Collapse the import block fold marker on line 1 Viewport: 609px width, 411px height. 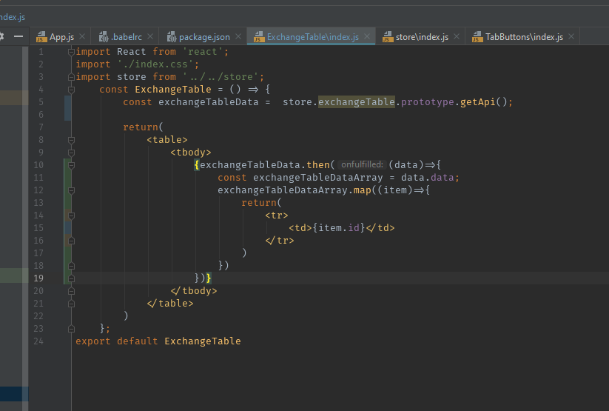71,52
